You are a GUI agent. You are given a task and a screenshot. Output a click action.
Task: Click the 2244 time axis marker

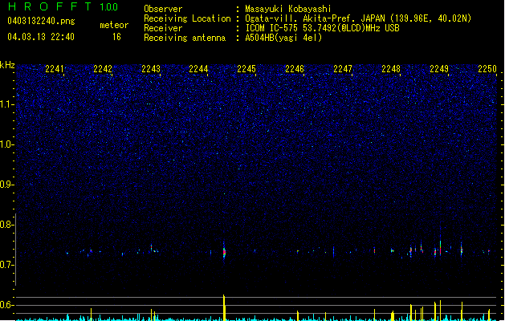coord(198,69)
